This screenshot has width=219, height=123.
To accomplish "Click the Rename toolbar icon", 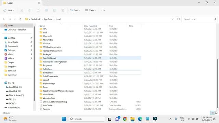I will point(46,10).
